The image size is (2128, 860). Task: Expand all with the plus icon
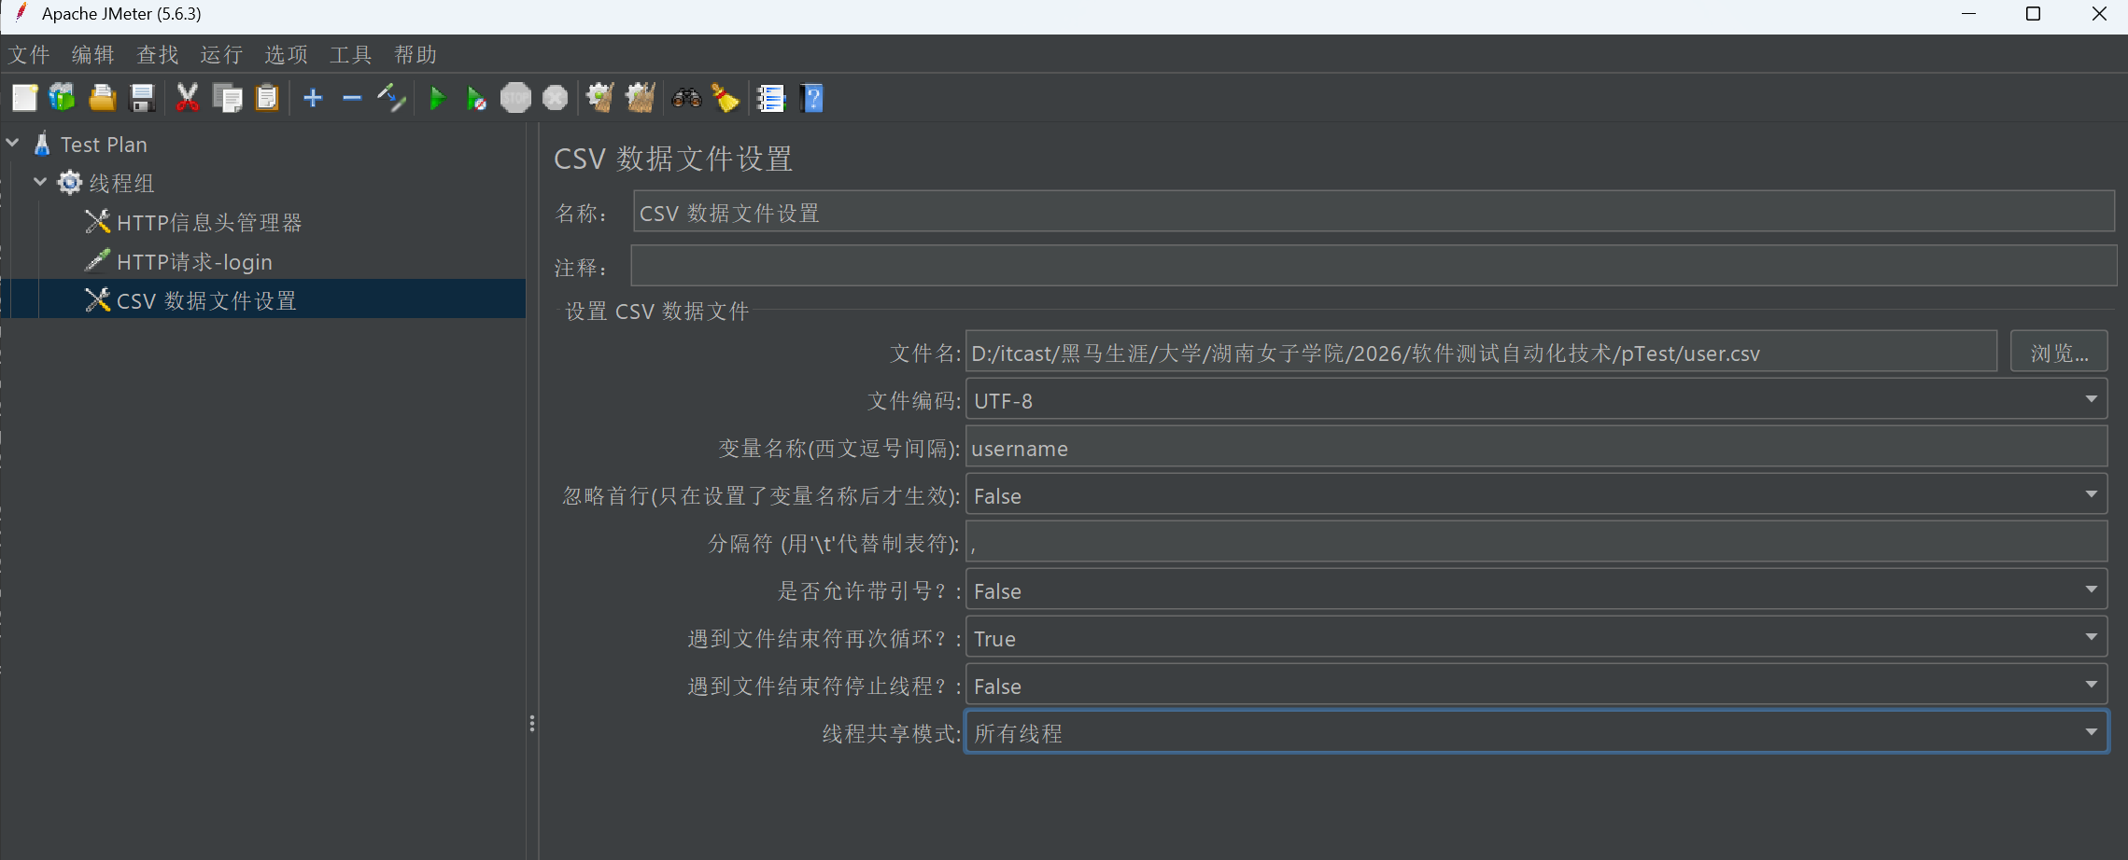point(313,98)
